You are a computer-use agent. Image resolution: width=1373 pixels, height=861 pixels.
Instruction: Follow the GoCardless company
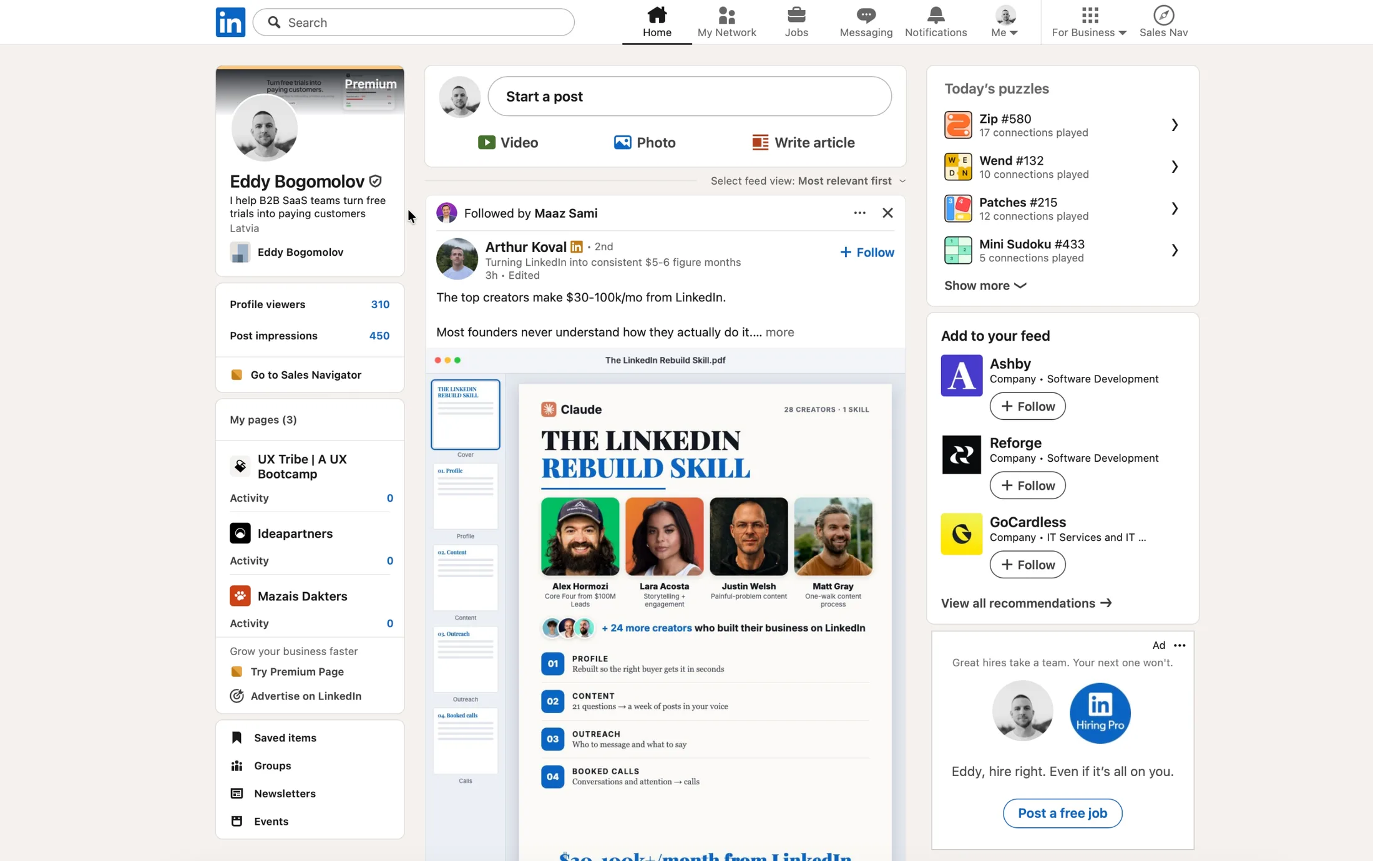pos(1027,565)
